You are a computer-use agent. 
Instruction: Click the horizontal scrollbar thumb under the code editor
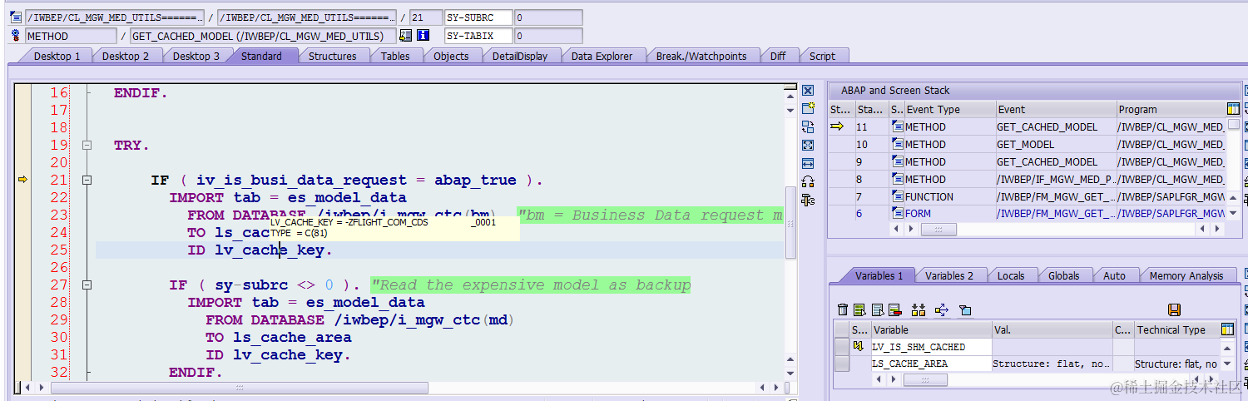pos(240,388)
